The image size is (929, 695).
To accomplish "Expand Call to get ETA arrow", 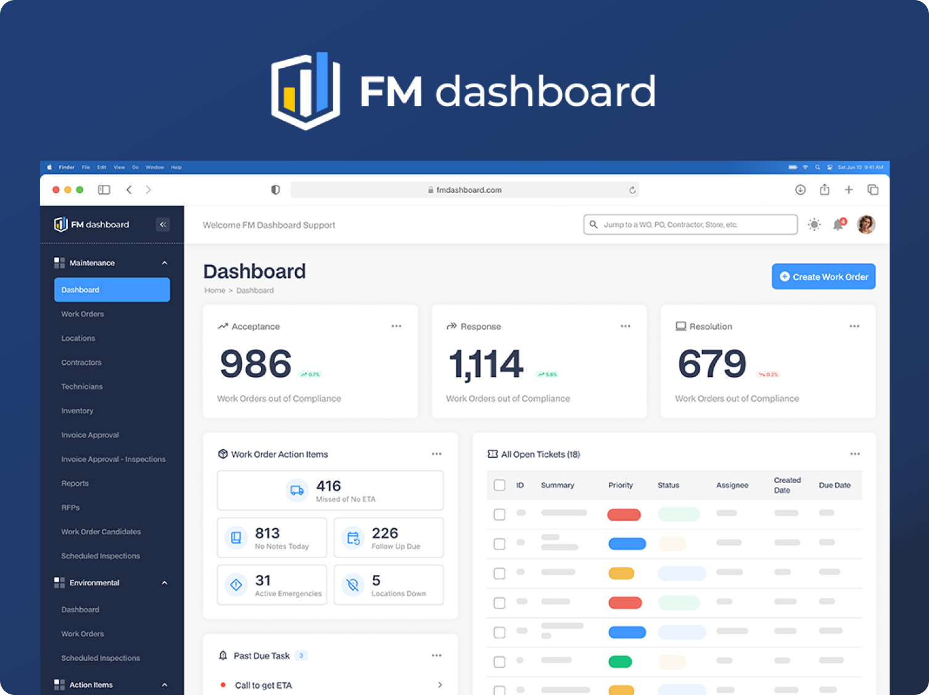I will tap(440, 685).
